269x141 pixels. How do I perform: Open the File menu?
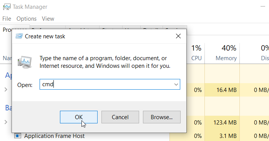pos(7,19)
